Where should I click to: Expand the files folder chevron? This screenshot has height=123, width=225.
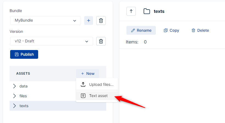point(15,96)
